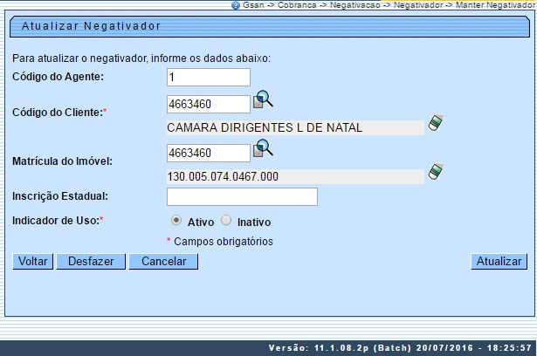Clear client name with eraser icon
This screenshot has height=356, width=537.
436,122
